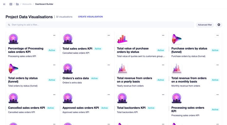Open the folder icon in breadcrumb
The width and height of the screenshot is (227, 125).
[x=17, y=4]
